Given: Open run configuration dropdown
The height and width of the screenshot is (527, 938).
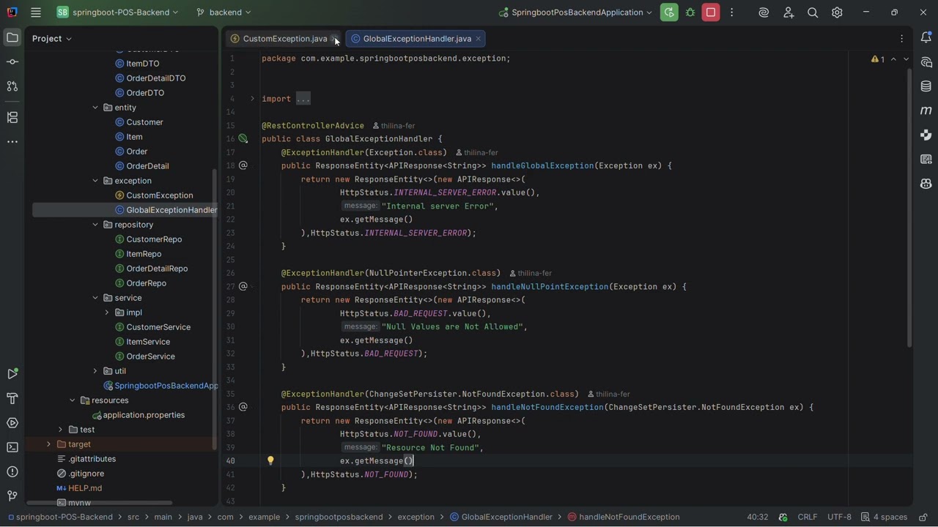Looking at the screenshot, I should click(x=575, y=12).
